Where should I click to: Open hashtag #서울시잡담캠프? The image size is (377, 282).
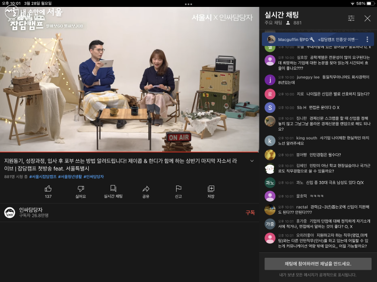tap(43, 177)
